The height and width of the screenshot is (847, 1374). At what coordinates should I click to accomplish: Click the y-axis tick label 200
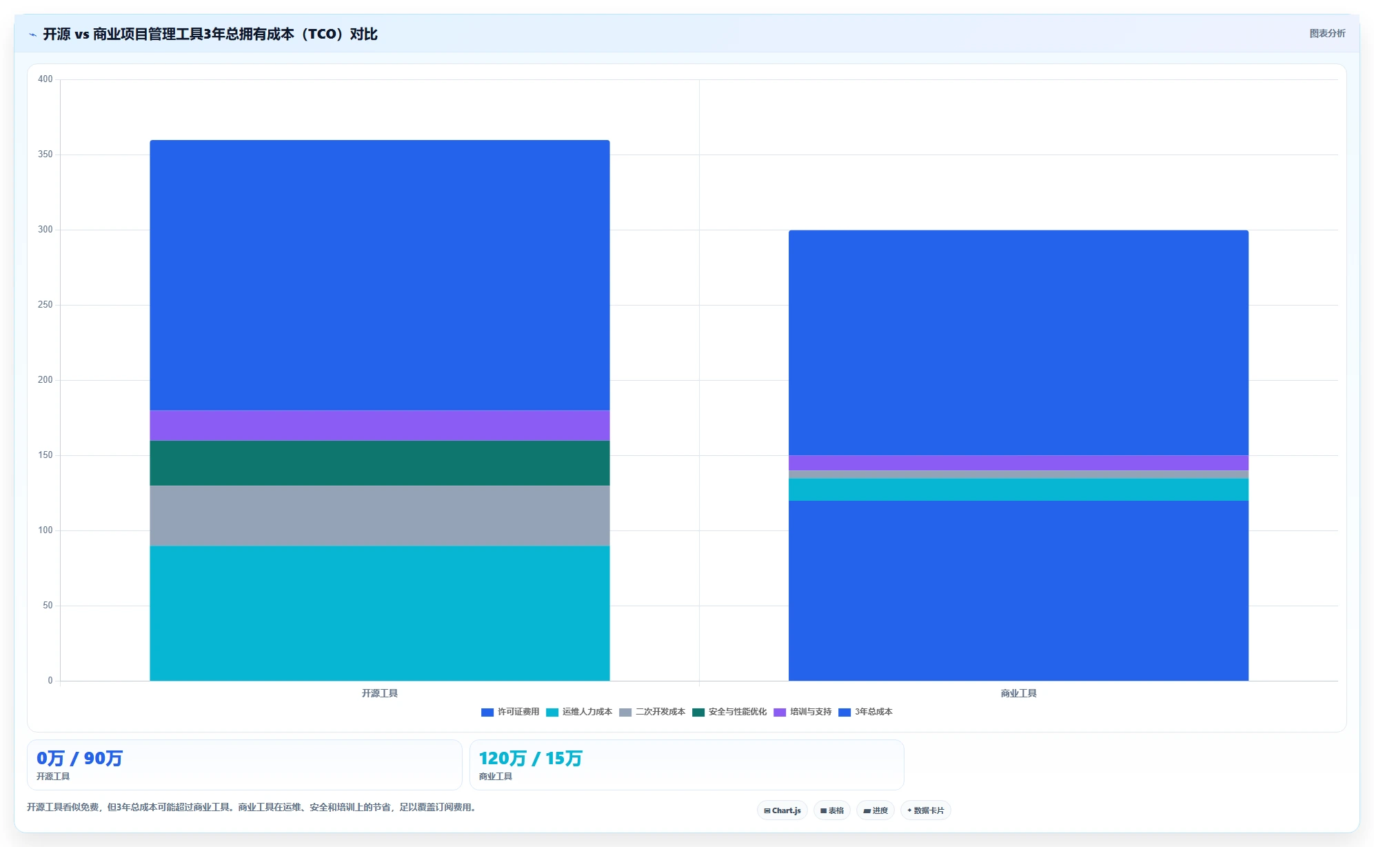tap(46, 380)
